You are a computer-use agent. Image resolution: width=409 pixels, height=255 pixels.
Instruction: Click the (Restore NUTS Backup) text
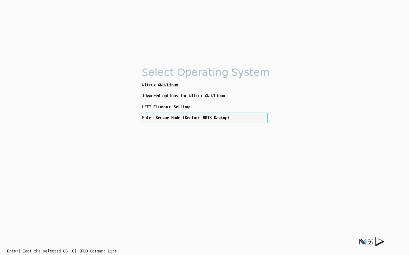206,118
